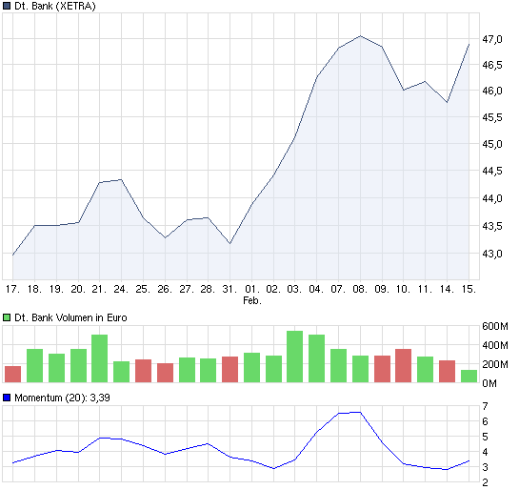519x490 pixels.
Task: Click the momentum axis label 5
Action: [x=486, y=437]
